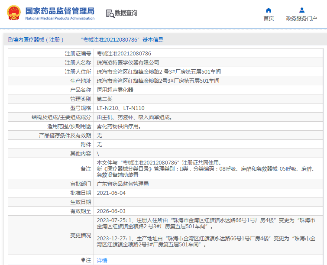Click the 生效日期 row label

coord(81,202)
